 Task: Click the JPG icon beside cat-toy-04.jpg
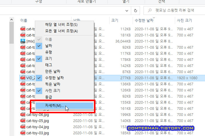23,127
